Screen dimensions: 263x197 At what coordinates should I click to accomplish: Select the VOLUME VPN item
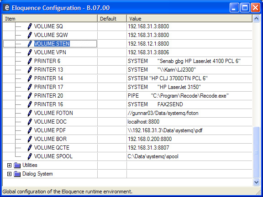50,52
